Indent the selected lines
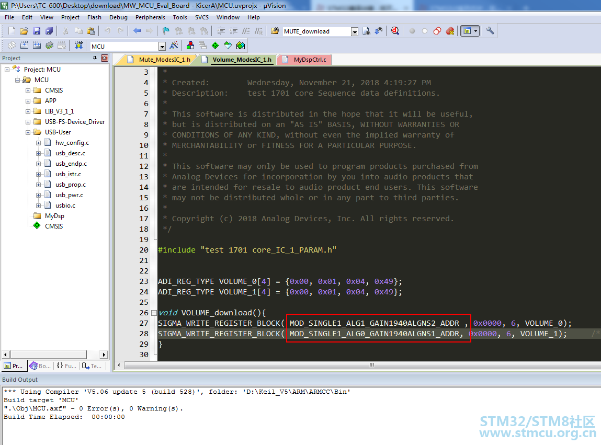Image resolution: width=601 pixels, height=445 pixels. tap(221, 31)
